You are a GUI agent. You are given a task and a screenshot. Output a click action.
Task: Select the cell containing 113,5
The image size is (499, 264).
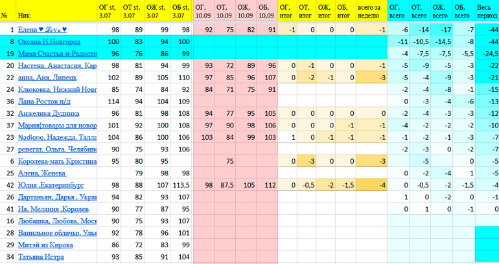(x=181, y=185)
